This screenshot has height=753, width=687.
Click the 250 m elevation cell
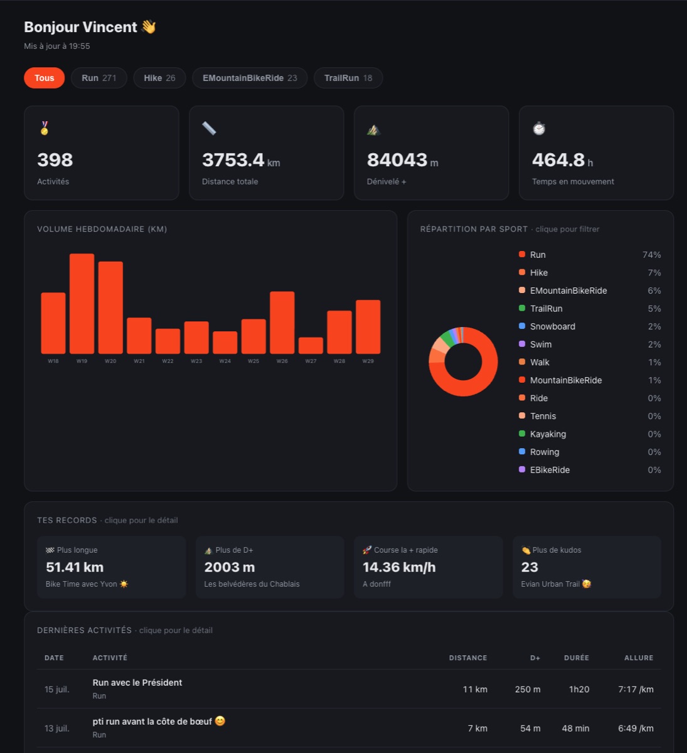528,689
